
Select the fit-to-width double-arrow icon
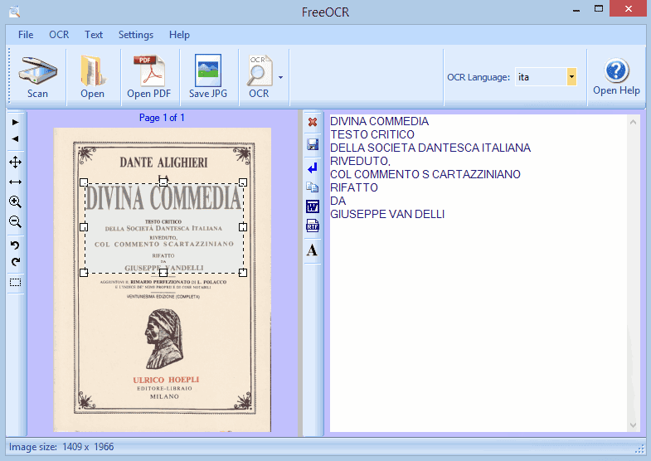click(x=16, y=182)
